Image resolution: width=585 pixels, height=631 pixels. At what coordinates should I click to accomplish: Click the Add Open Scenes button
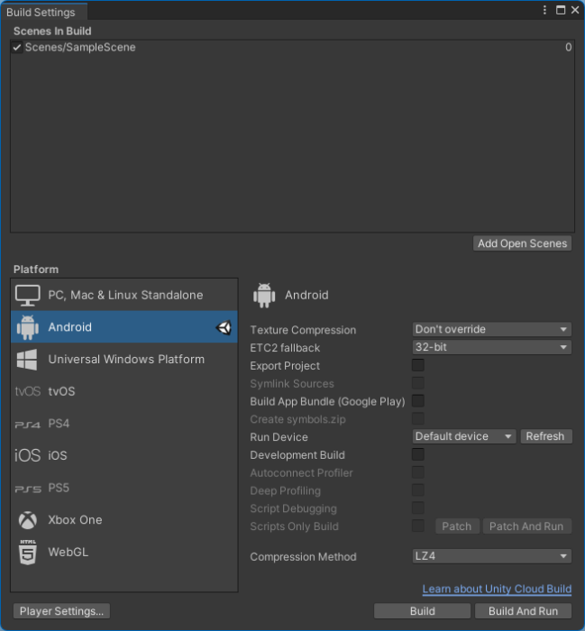(x=522, y=243)
